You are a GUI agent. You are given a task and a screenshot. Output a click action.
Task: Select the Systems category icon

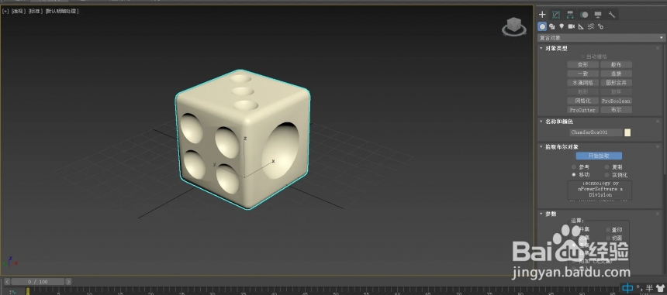tap(600, 27)
